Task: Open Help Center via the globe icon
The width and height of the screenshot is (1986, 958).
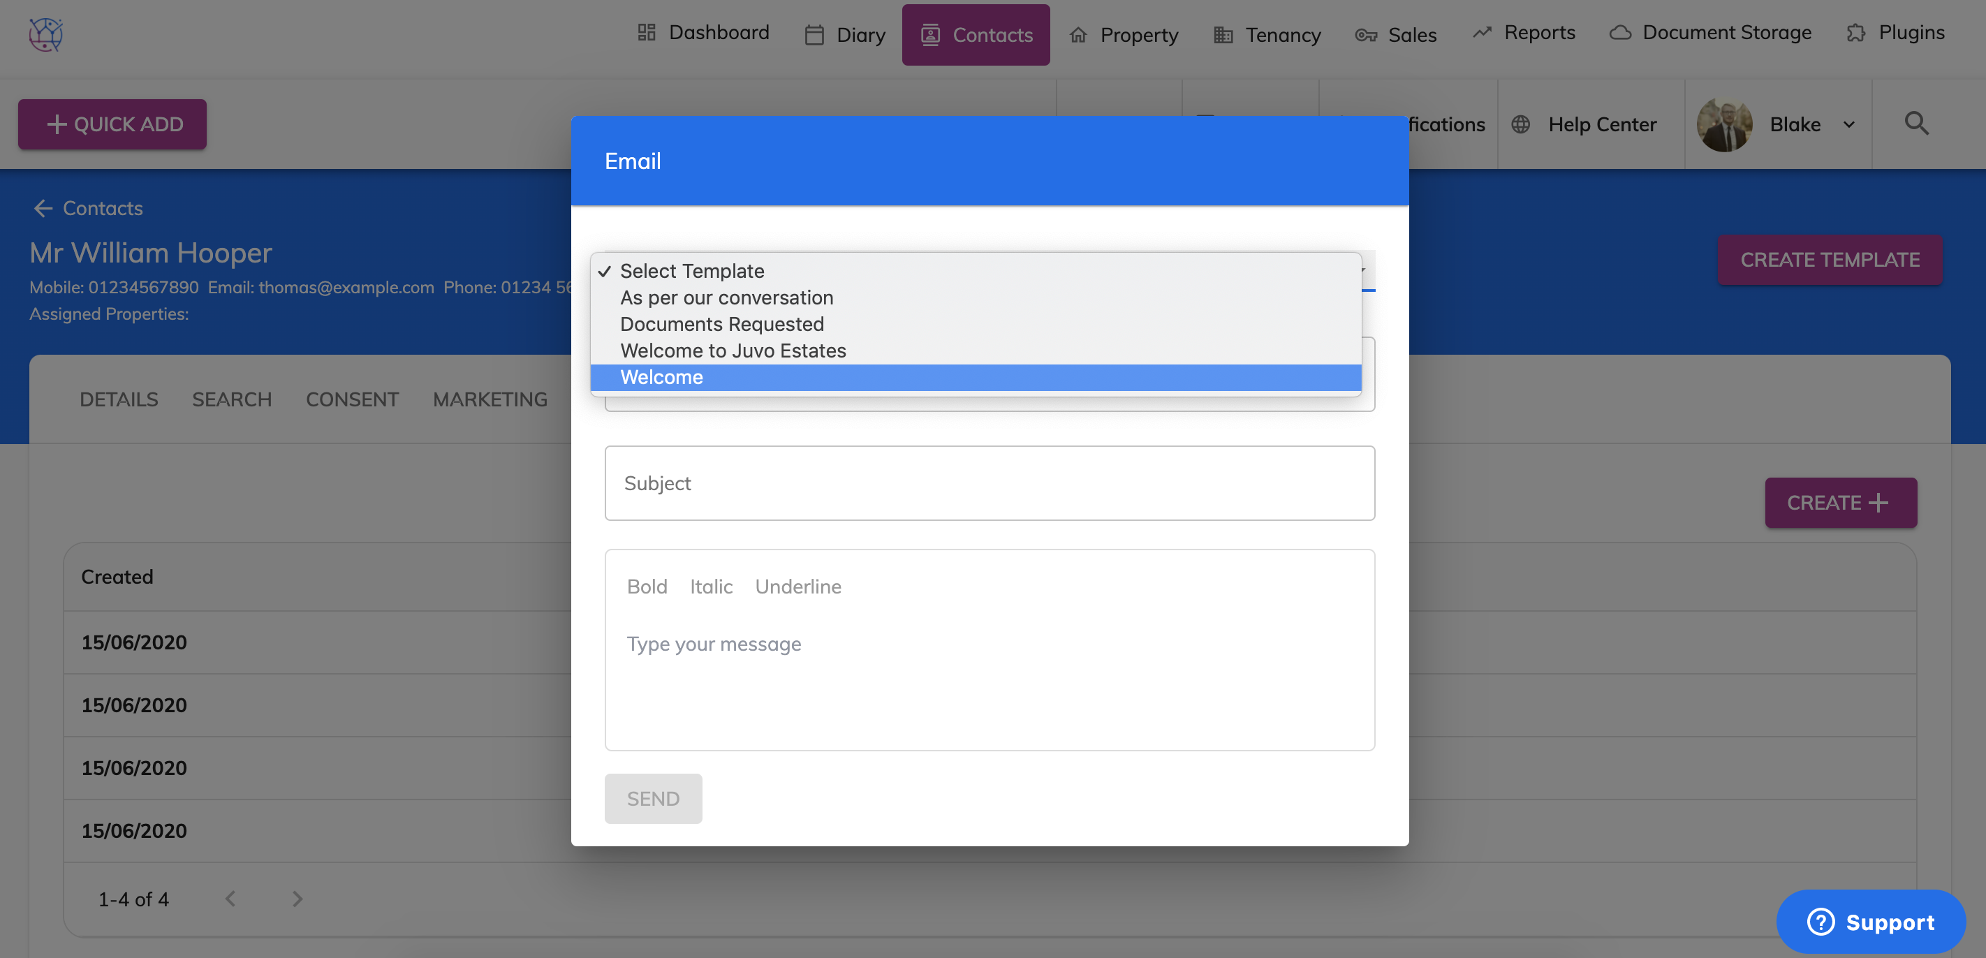Action: click(x=1520, y=124)
